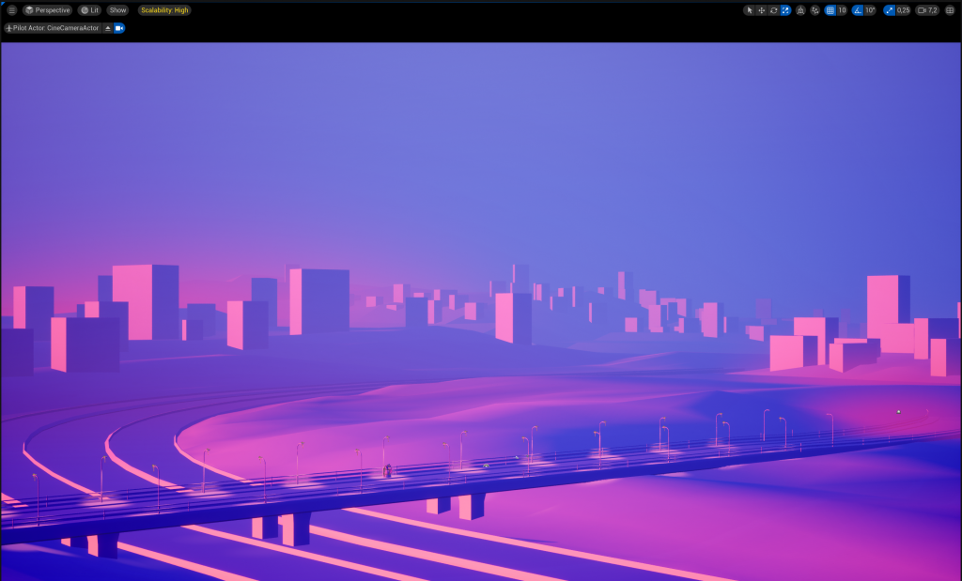Click the surface snapping icon
962x581 pixels.
815,10
